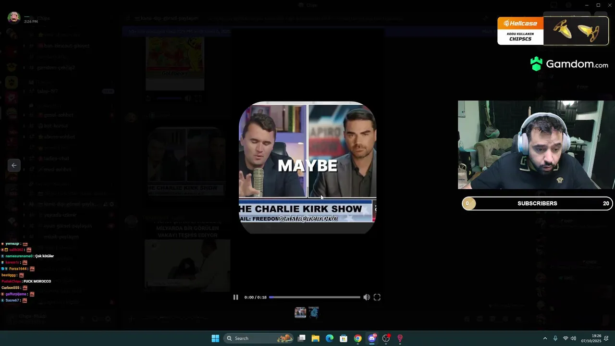Pause the Charlie Kirk video
The image size is (615, 346).
tap(235, 297)
